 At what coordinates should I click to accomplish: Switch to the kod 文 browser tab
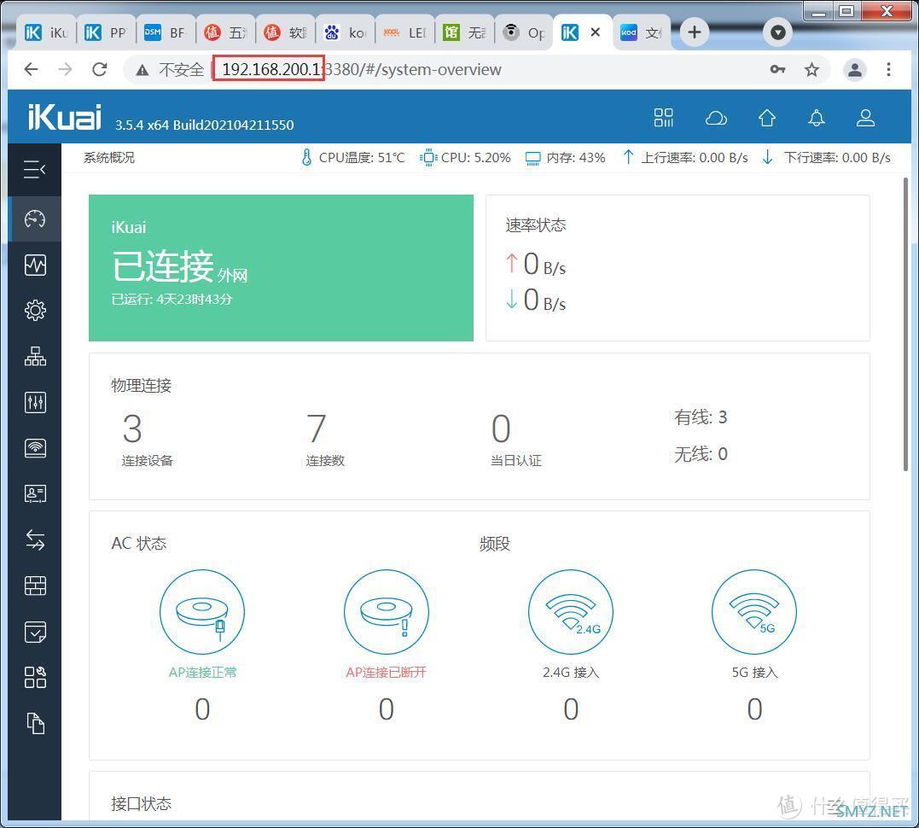point(641,32)
